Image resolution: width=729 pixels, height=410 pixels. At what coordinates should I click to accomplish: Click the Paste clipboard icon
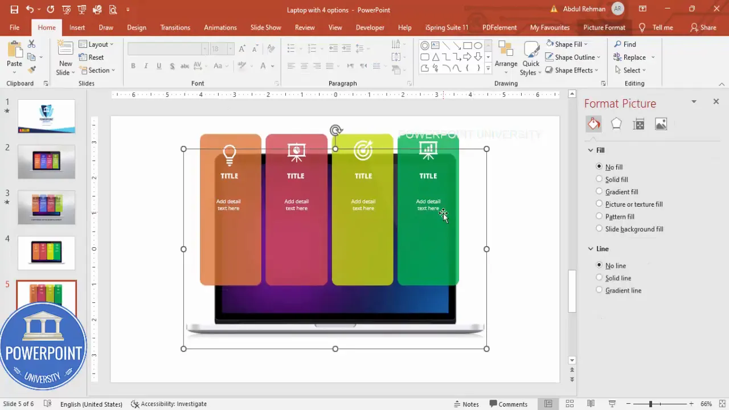pyautogui.click(x=14, y=50)
